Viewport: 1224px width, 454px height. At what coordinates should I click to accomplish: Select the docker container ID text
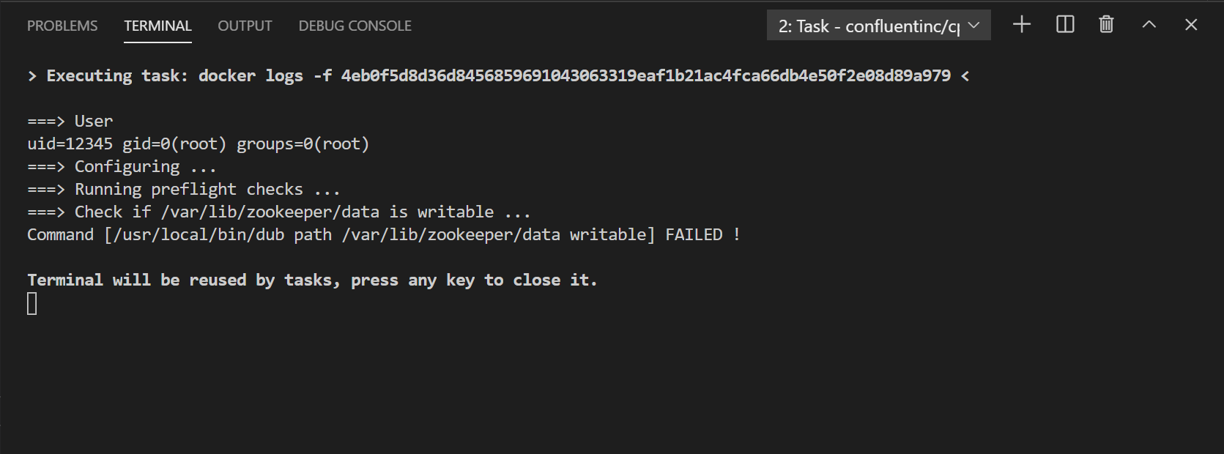645,75
